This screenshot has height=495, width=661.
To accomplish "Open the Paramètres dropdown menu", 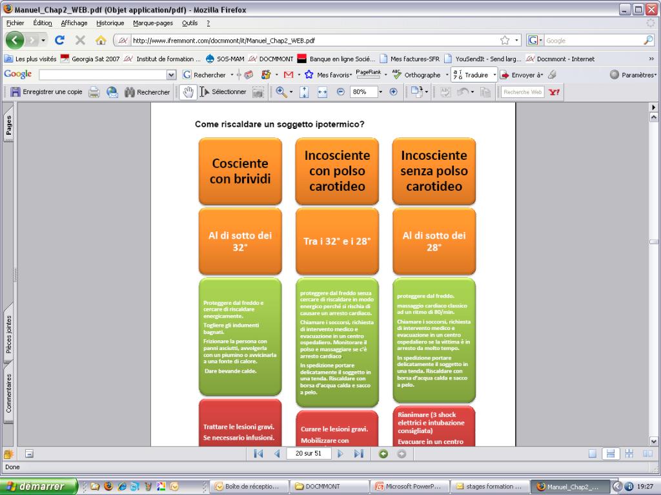I will [634, 75].
